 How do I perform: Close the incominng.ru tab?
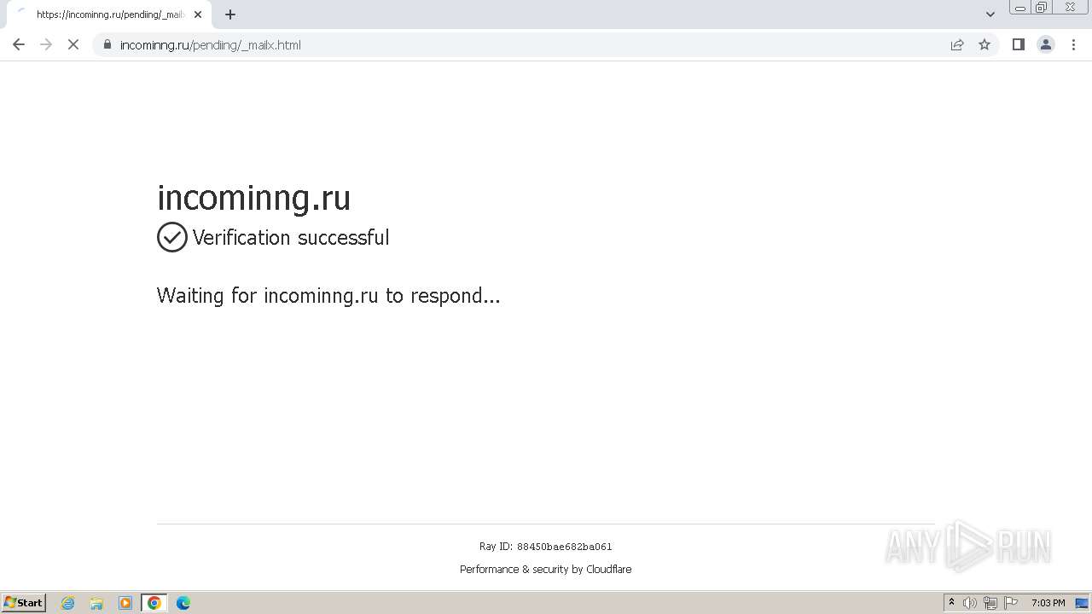click(x=198, y=14)
